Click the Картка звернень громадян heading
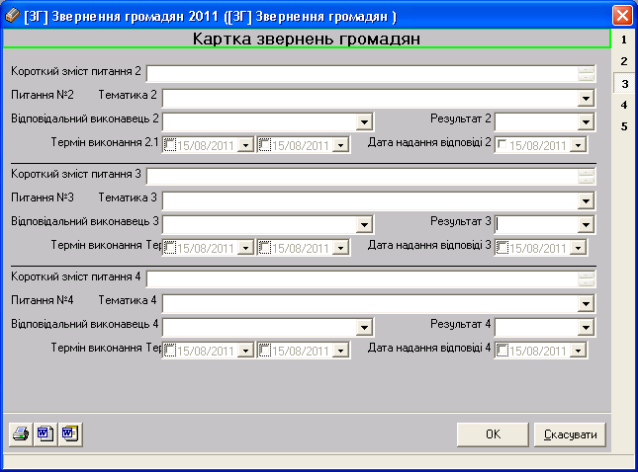638x472 pixels. pyautogui.click(x=307, y=39)
